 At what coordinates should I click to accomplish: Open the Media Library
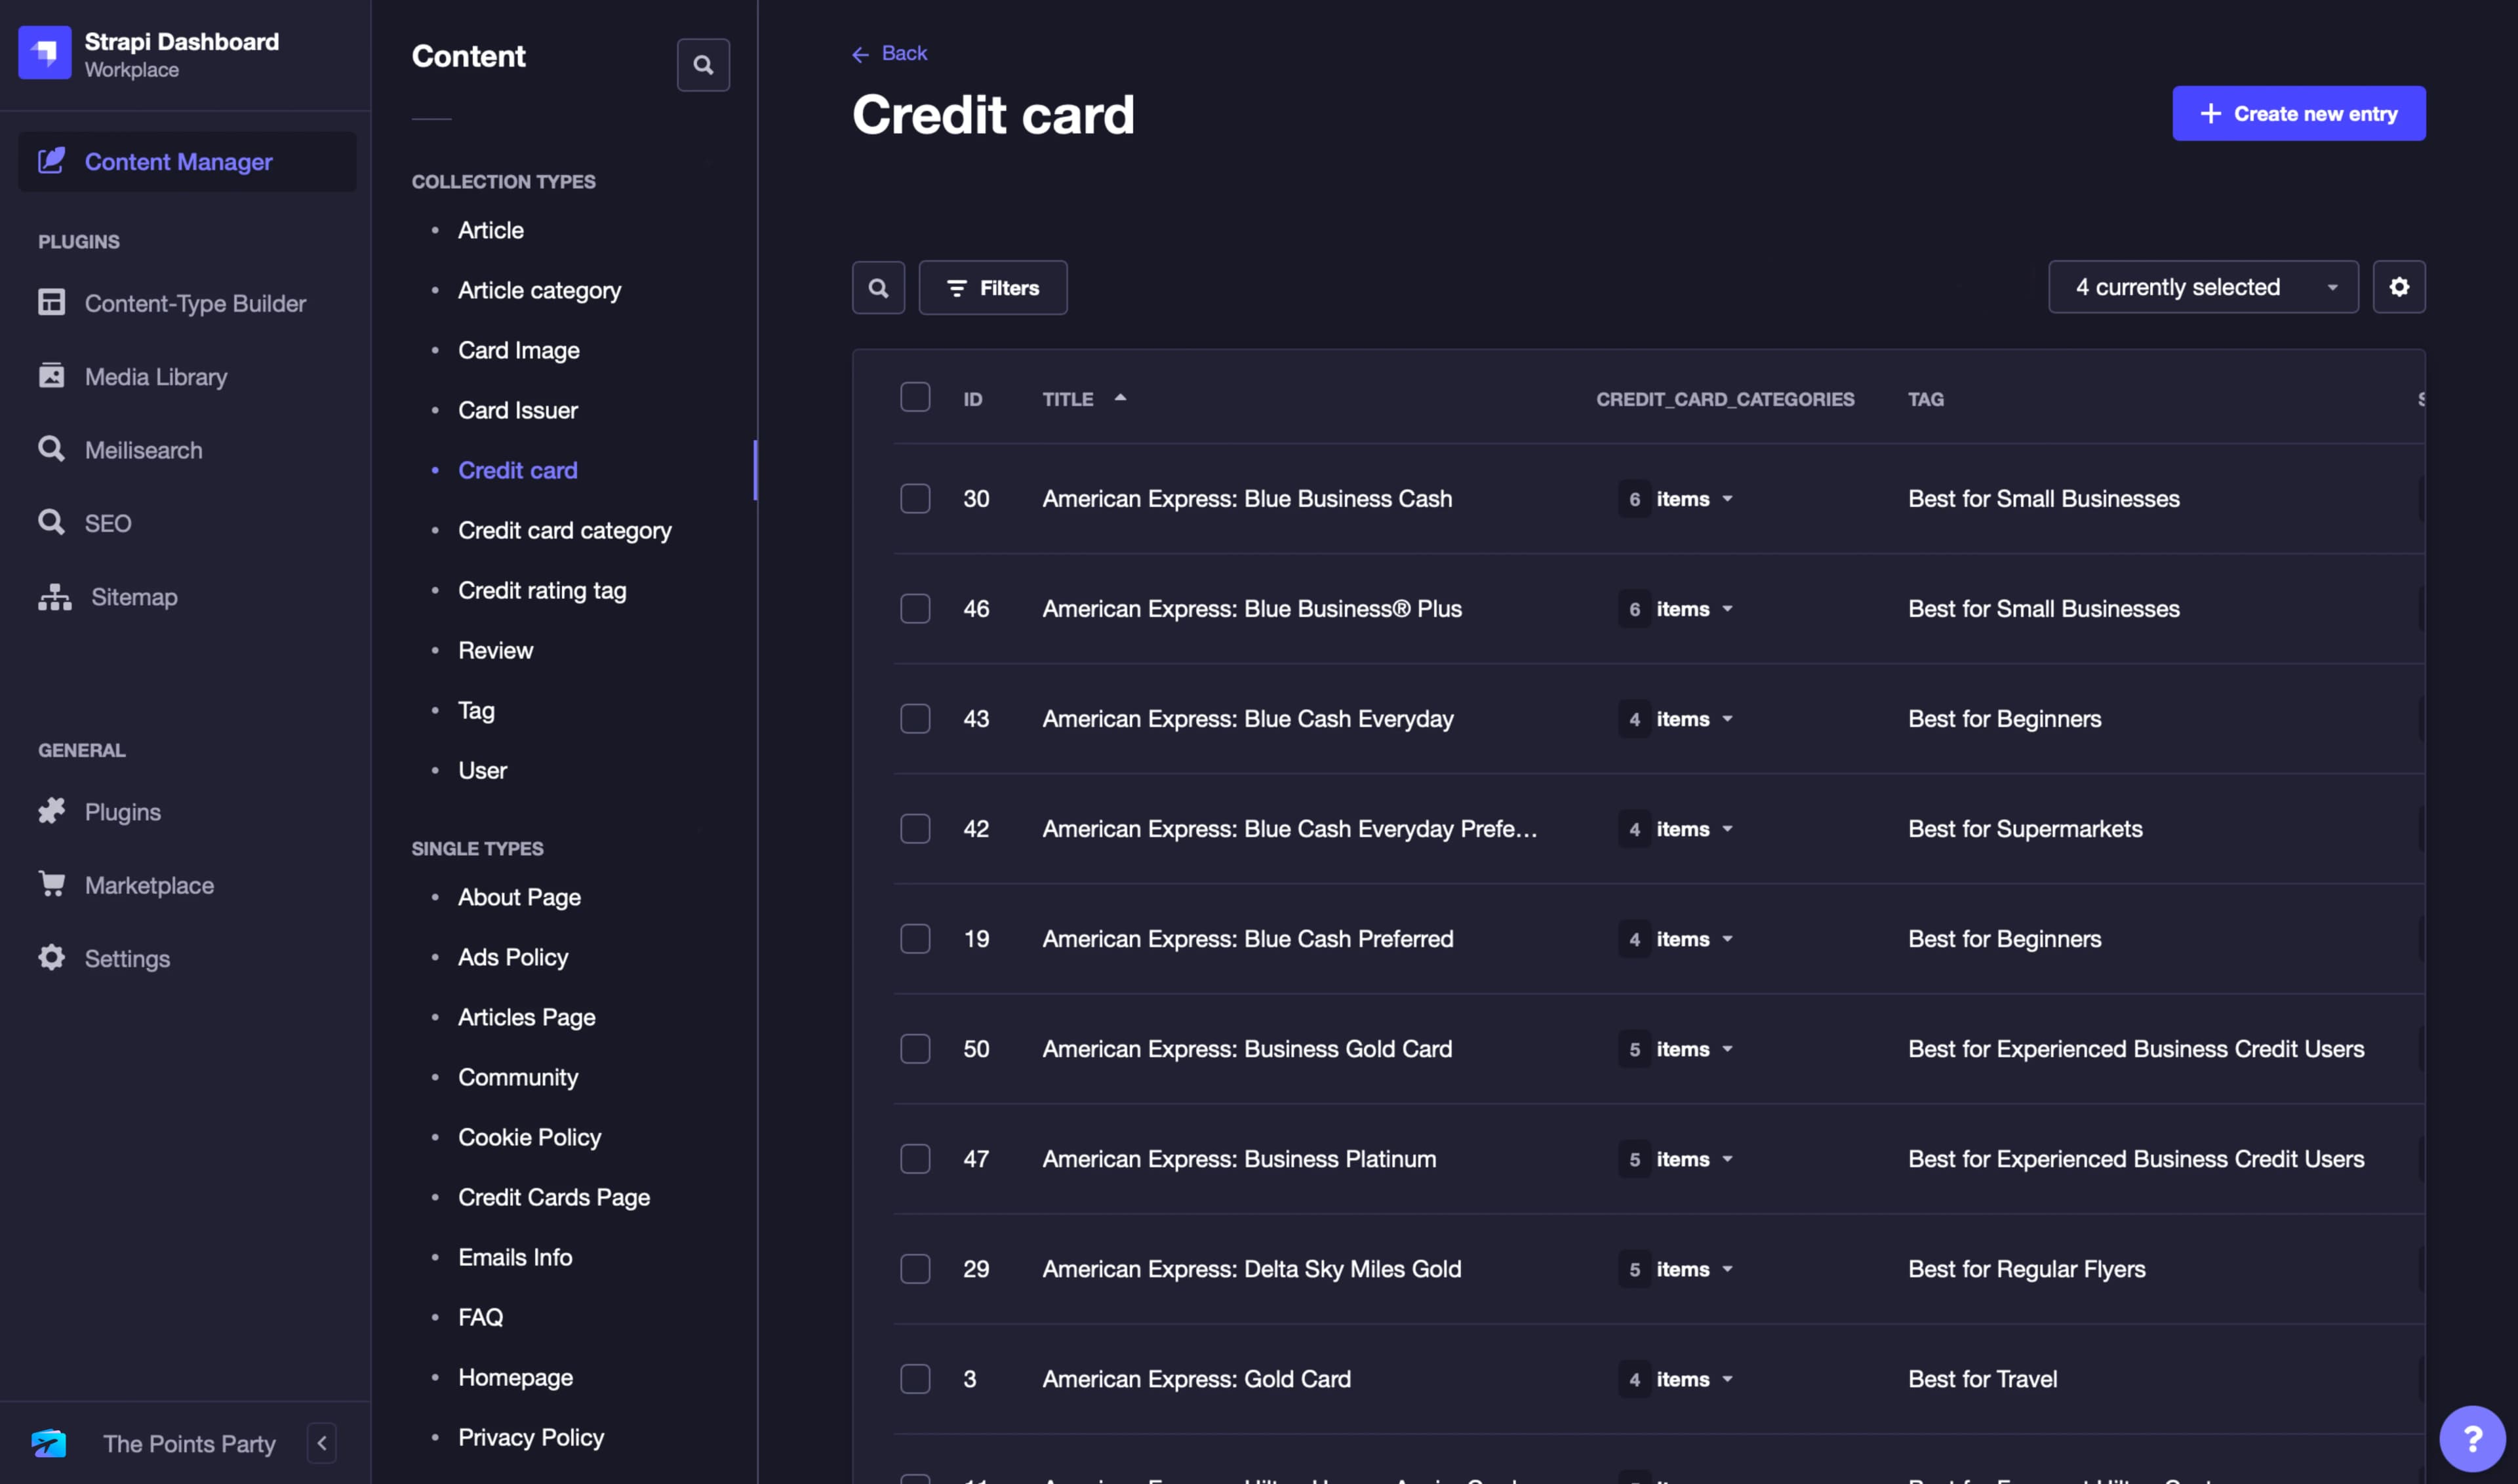click(156, 376)
